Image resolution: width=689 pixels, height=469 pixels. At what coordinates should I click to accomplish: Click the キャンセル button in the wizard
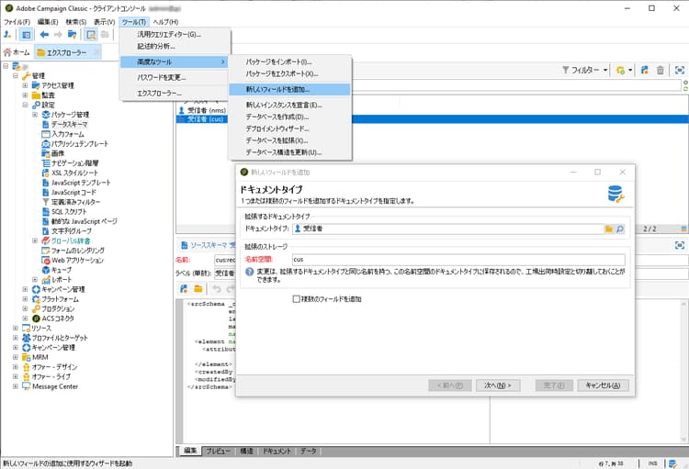pyautogui.click(x=603, y=385)
